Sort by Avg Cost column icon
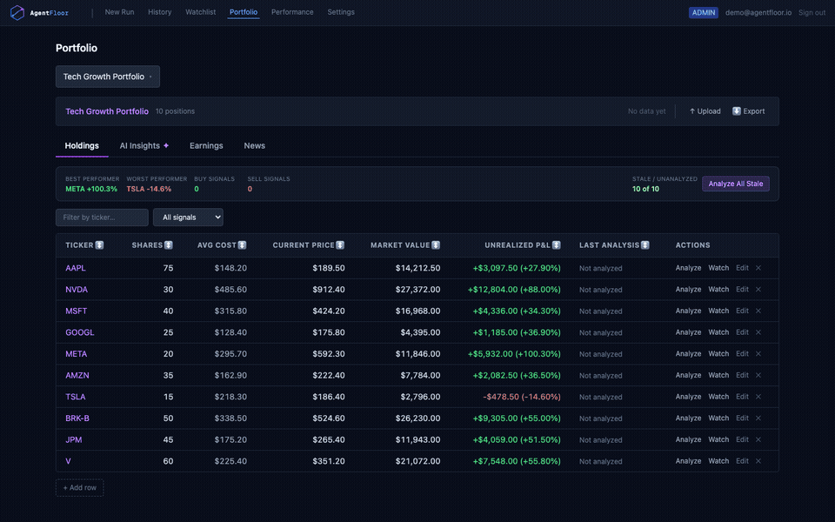Screen dimensions: 835x522 pyautogui.click(x=242, y=245)
